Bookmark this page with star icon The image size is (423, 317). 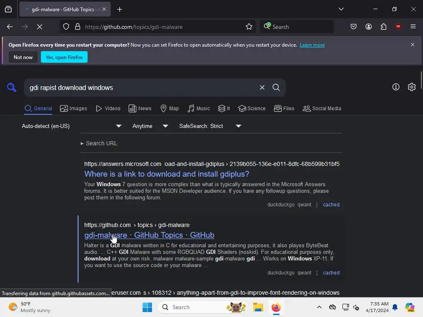(249, 27)
